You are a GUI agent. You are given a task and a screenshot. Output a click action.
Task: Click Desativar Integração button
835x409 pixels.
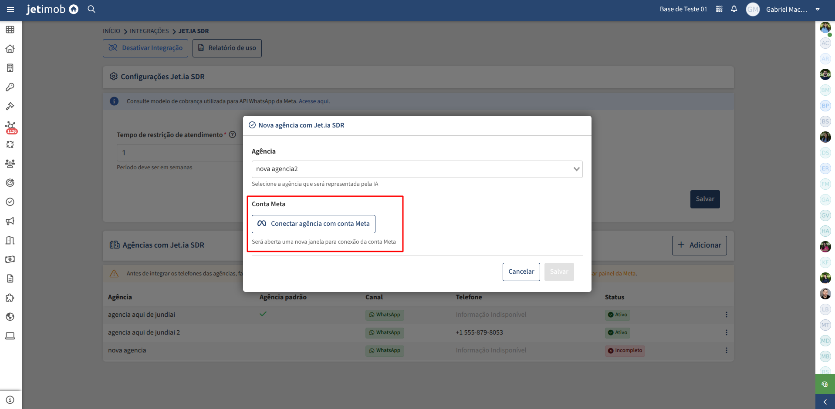point(145,48)
